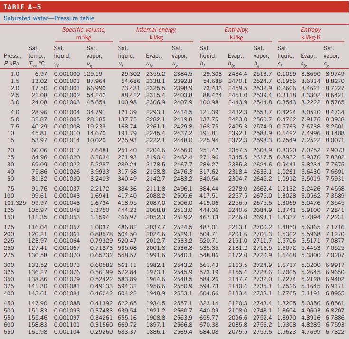Select internal energy '2569.4'
The width and height of the screenshot is (349, 339).
183,332
